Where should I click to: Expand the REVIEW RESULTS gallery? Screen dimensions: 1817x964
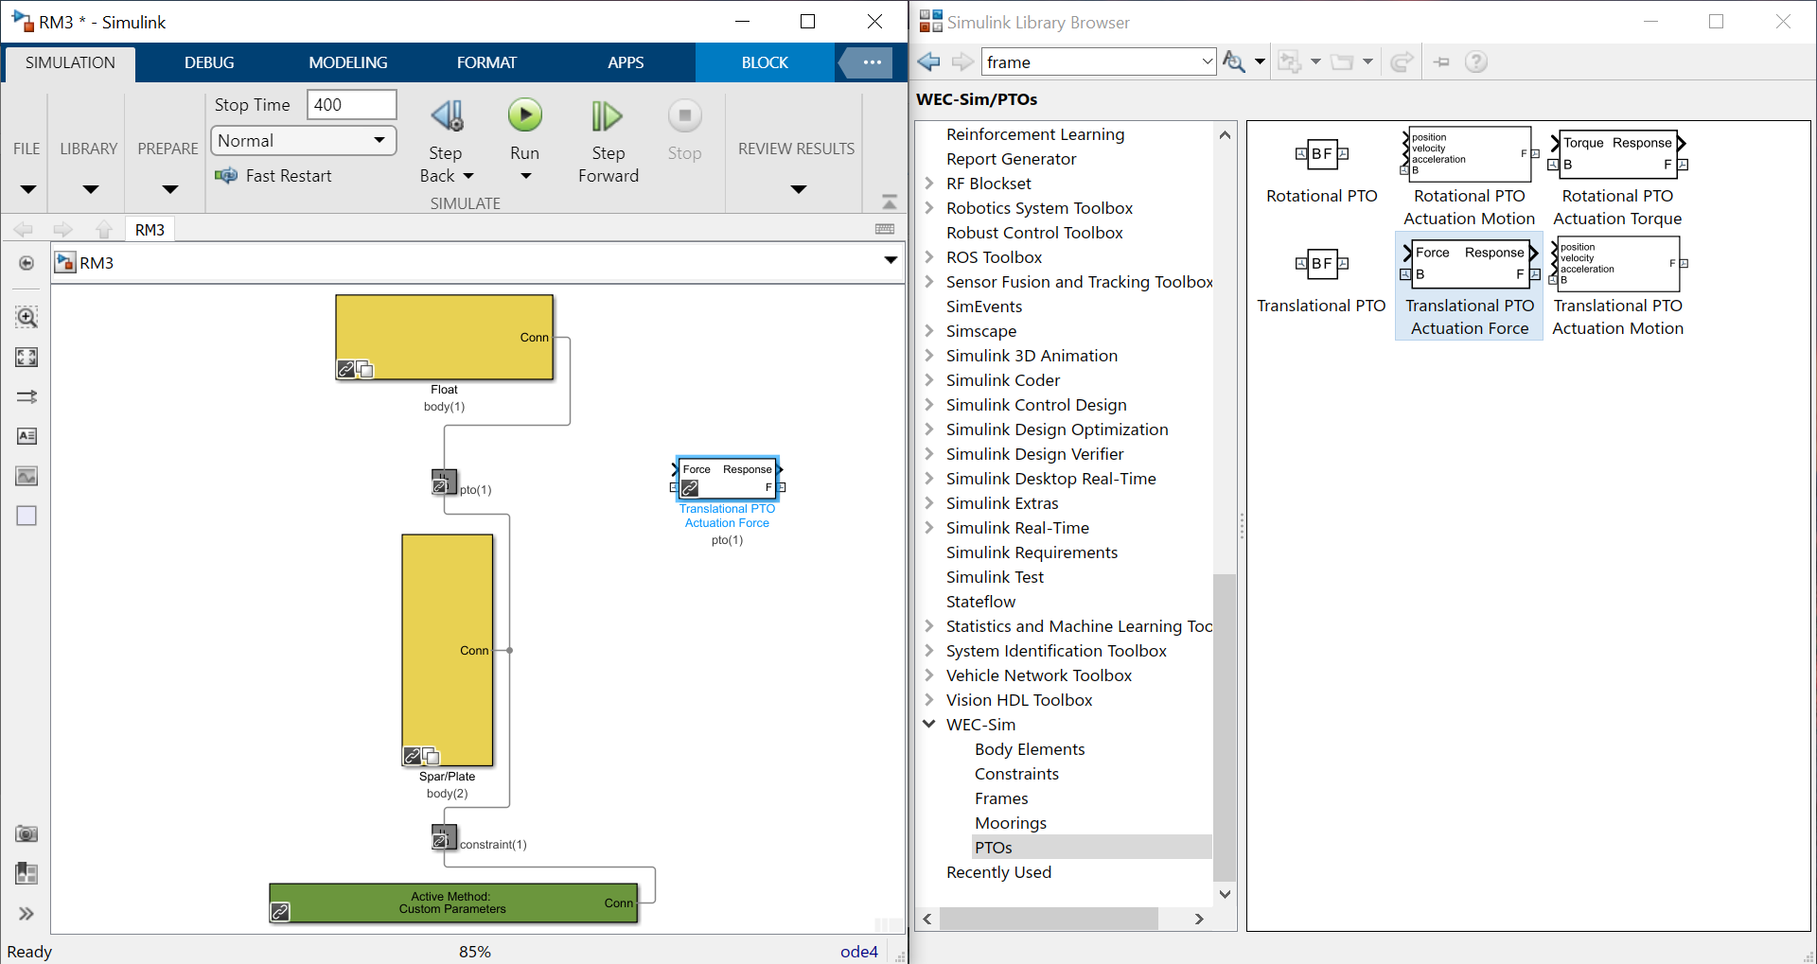click(x=798, y=189)
